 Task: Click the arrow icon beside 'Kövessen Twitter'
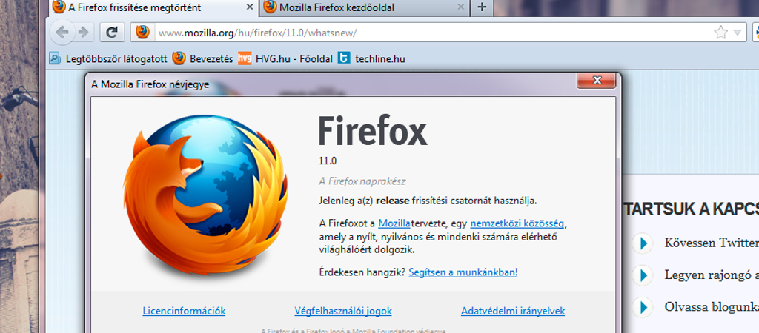(643, 243)
